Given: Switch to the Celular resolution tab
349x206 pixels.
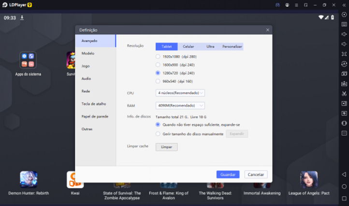Looking at the screenshot, I should tap(189, 46).
